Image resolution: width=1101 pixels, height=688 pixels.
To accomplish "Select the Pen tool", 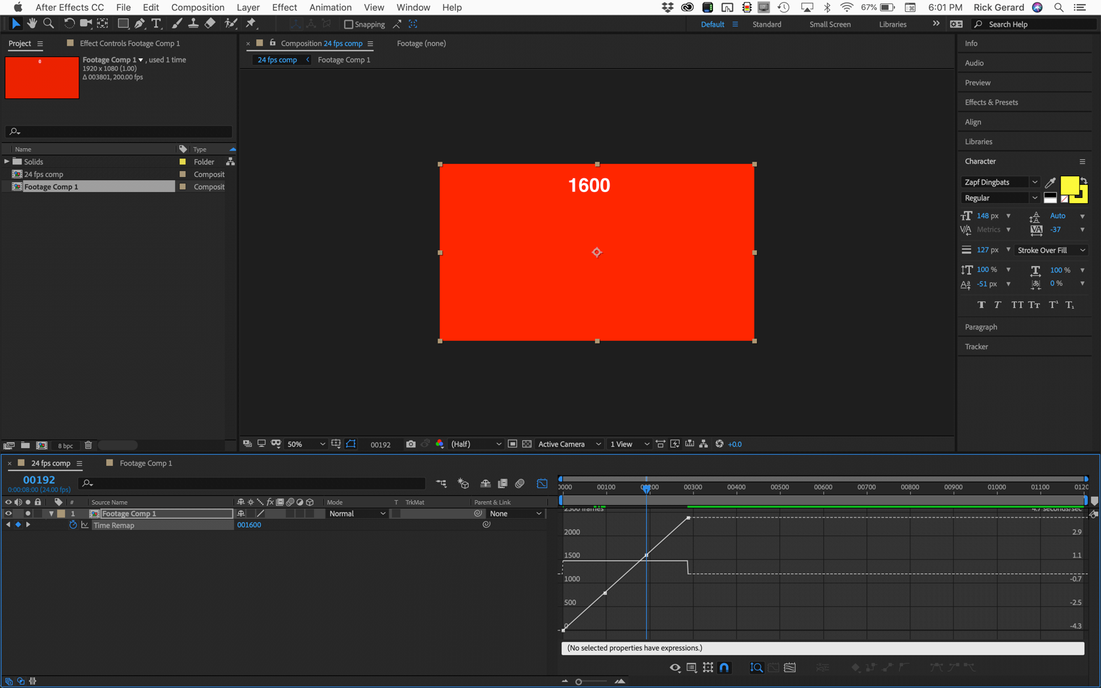I will click(x=140, y=24).
